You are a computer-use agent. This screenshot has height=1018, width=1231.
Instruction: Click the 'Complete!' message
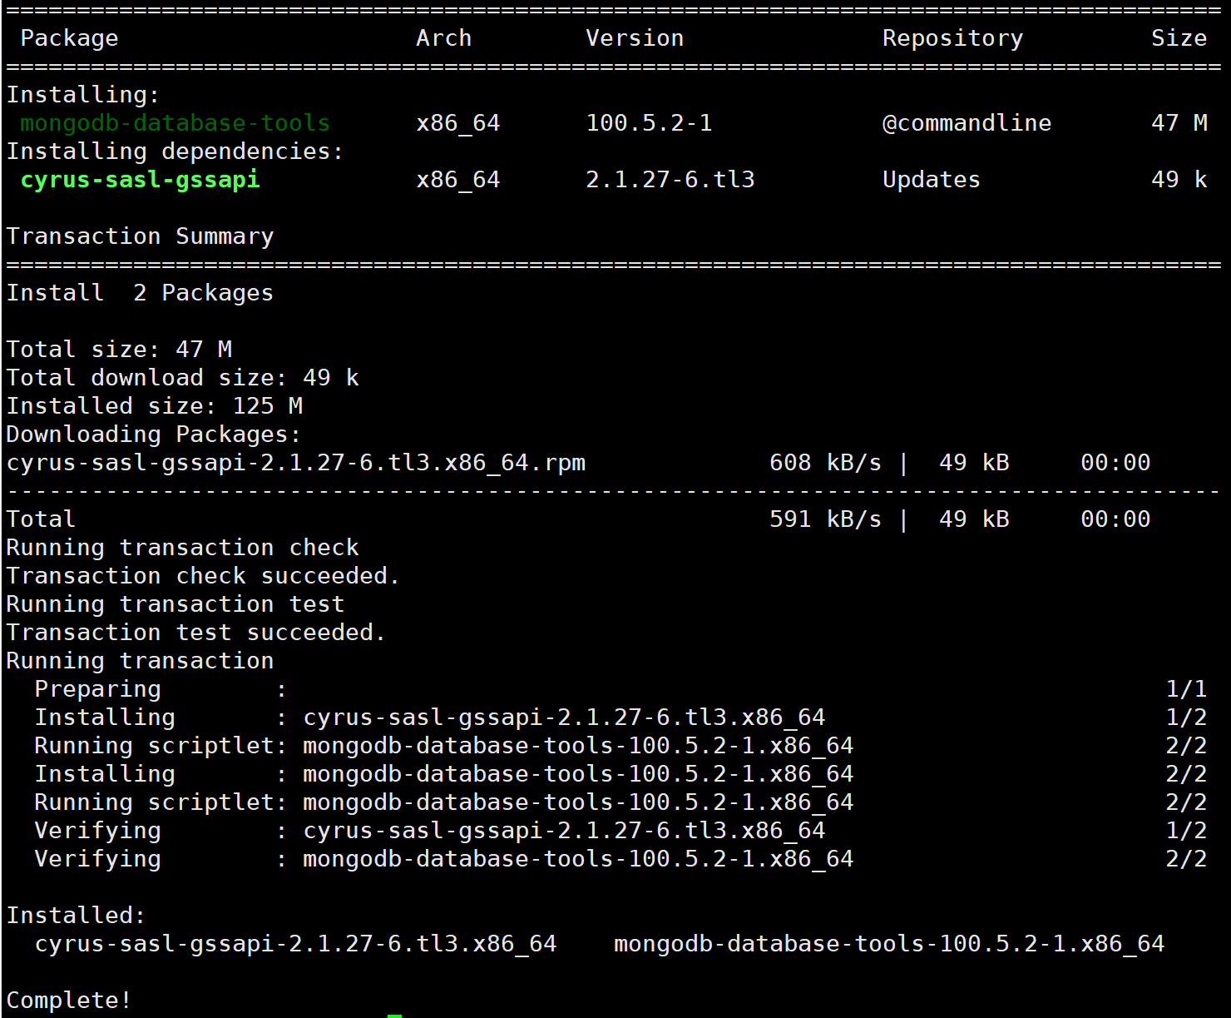(x=69, y=1001)
